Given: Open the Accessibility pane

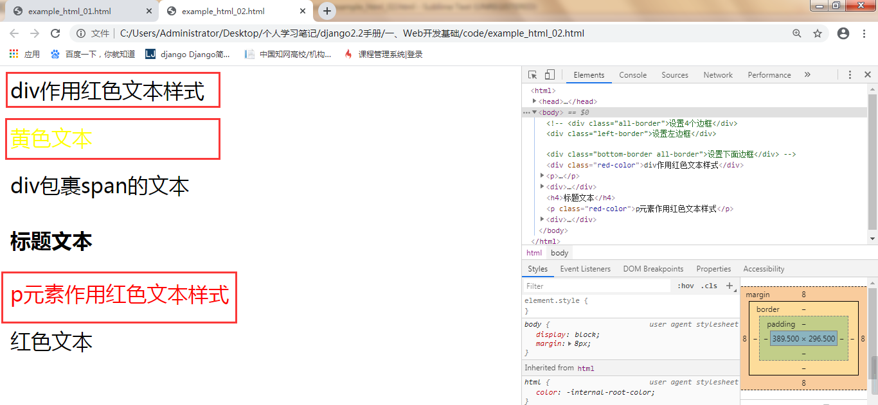Looking at the screenshot, I should click(764, 269).
